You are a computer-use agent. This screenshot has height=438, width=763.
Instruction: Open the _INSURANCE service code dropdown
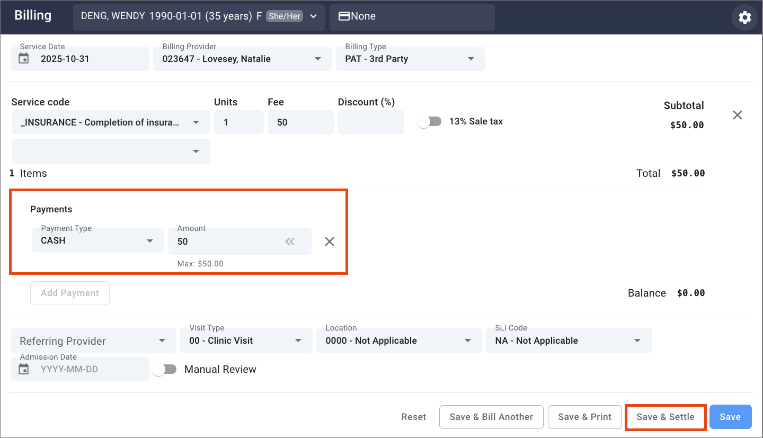(x=111, y=122)
